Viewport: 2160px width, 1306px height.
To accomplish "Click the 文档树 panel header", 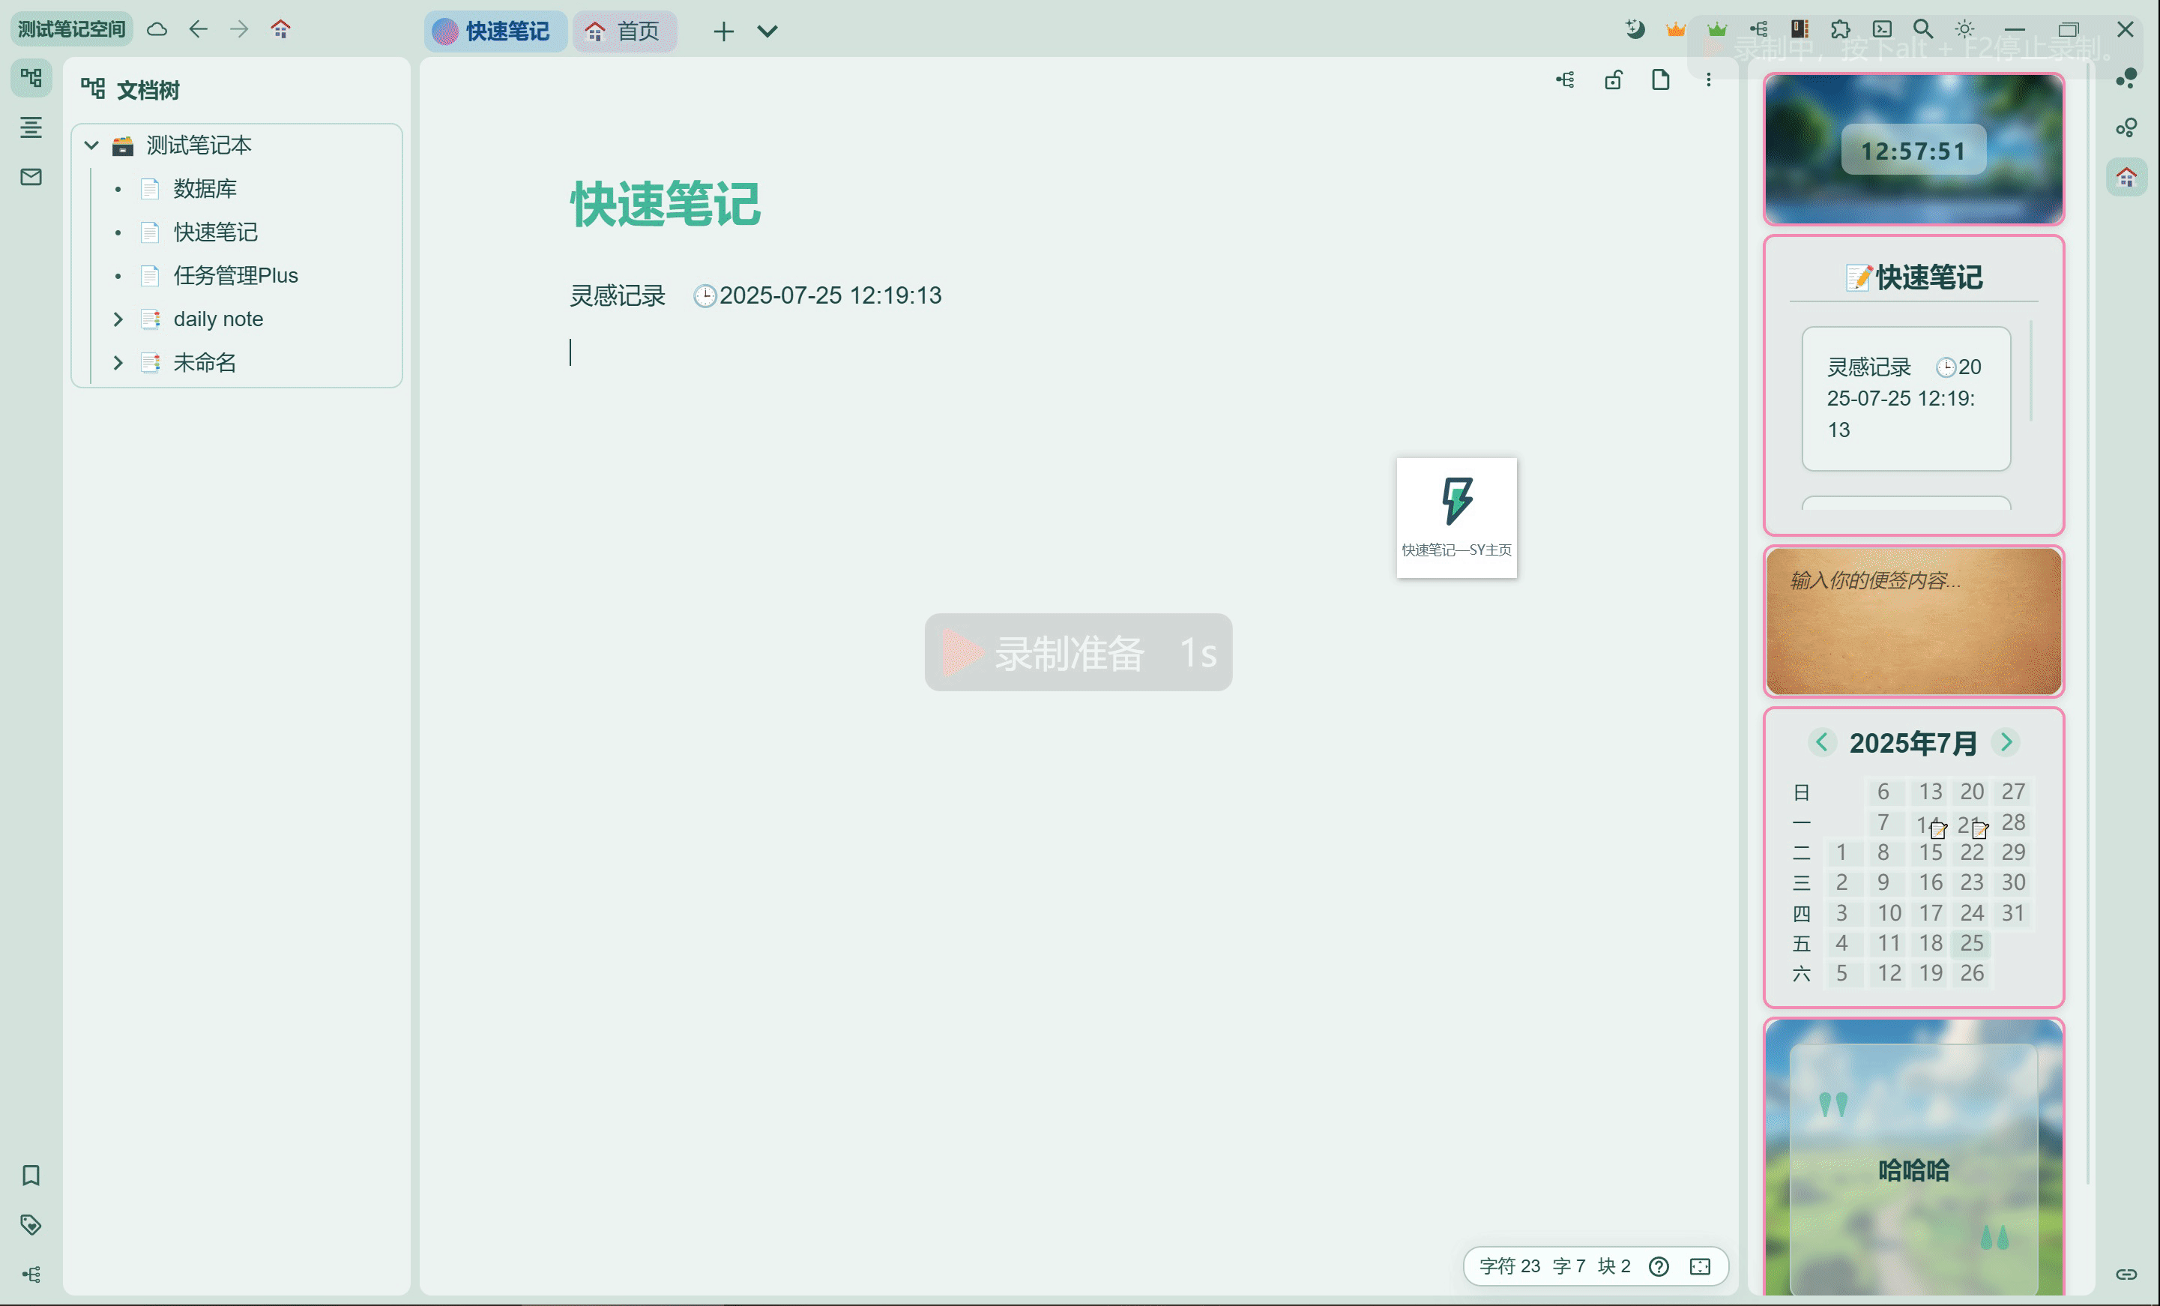I will pos(130,89).
